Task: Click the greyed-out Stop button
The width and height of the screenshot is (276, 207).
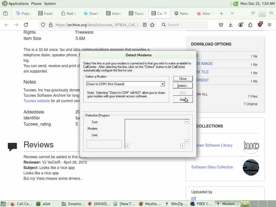Action: click(x=183, y=93)
